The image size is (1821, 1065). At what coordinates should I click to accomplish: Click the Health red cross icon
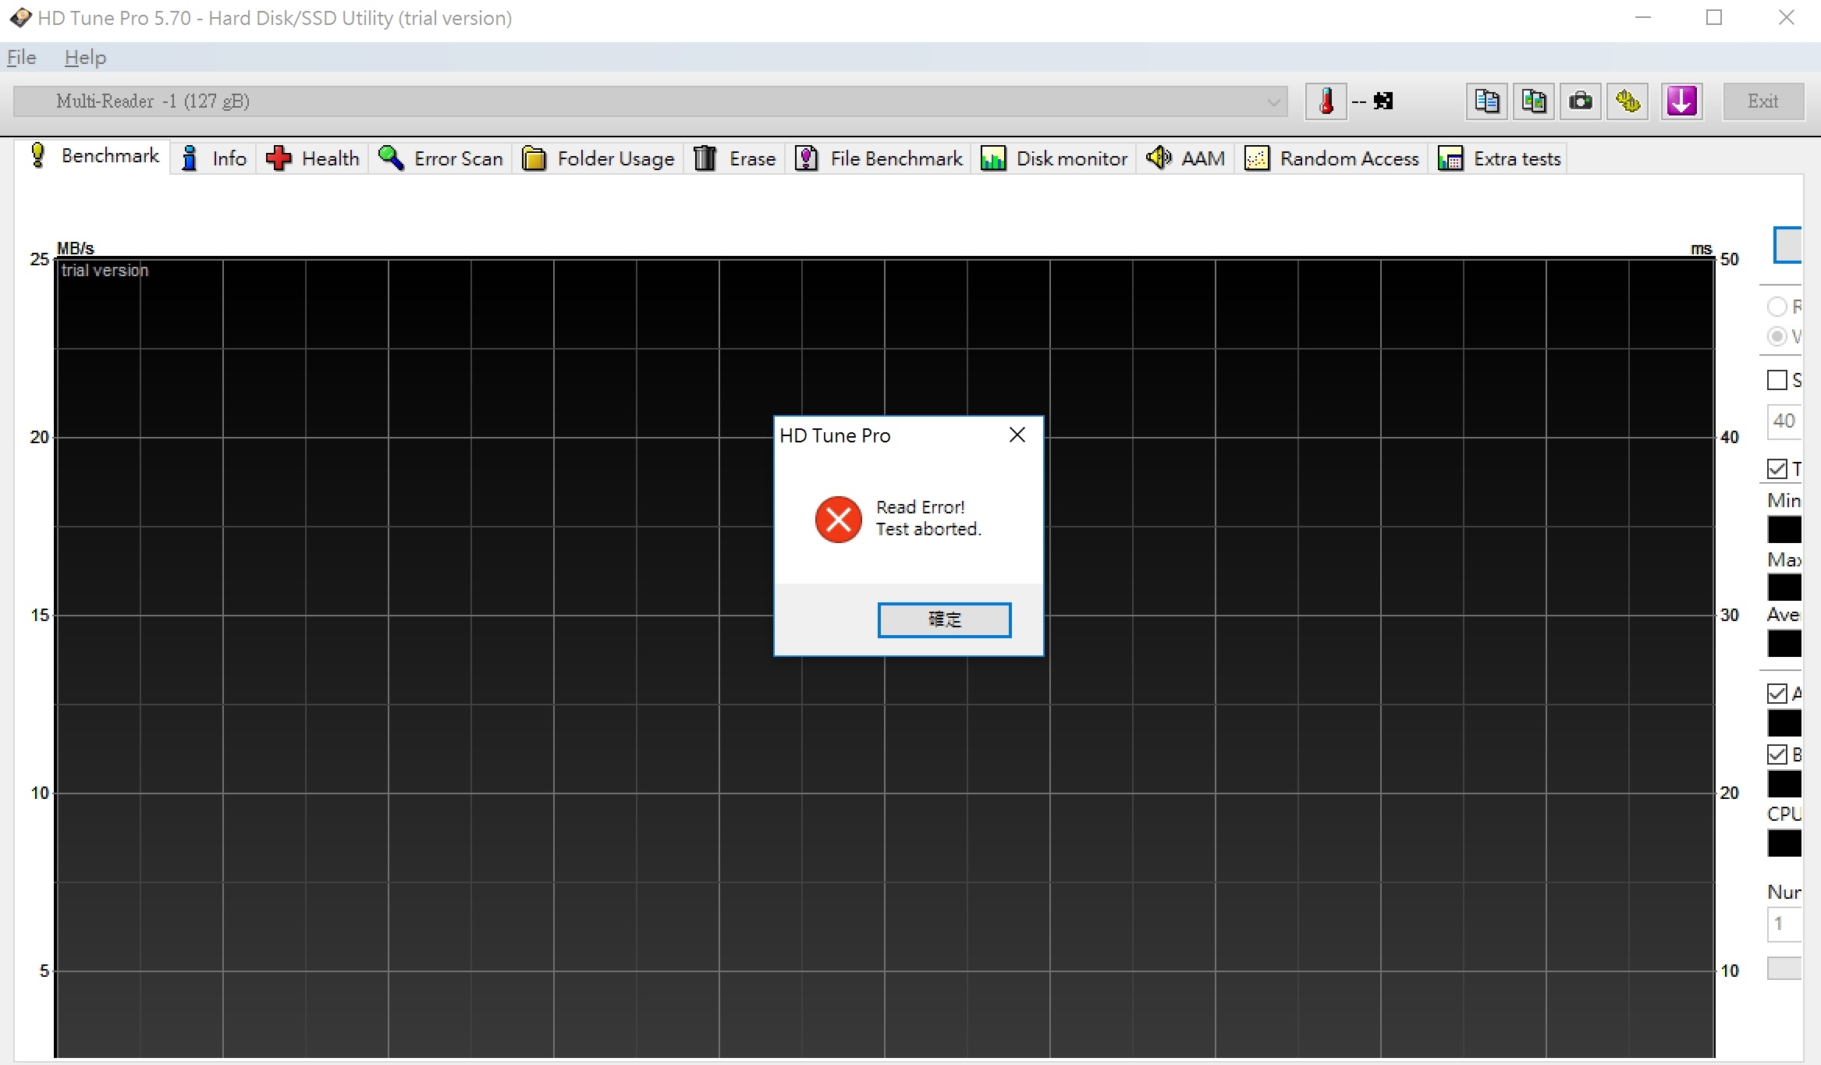[x=279, y=158]
